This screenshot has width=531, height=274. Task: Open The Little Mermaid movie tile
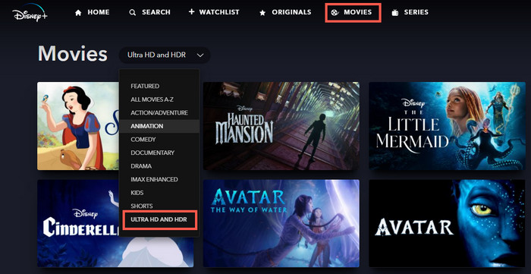tap(447, 126)
